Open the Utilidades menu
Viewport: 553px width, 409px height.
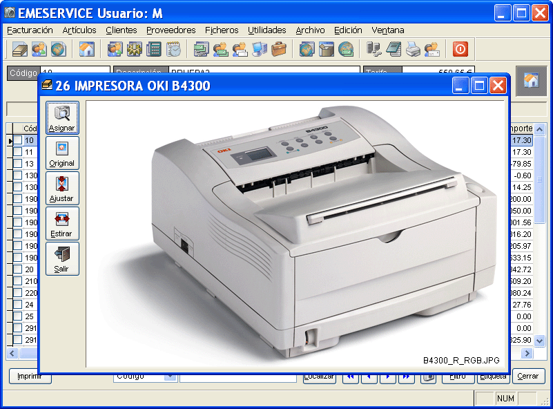pyautogui.click(x=267, y=30)
